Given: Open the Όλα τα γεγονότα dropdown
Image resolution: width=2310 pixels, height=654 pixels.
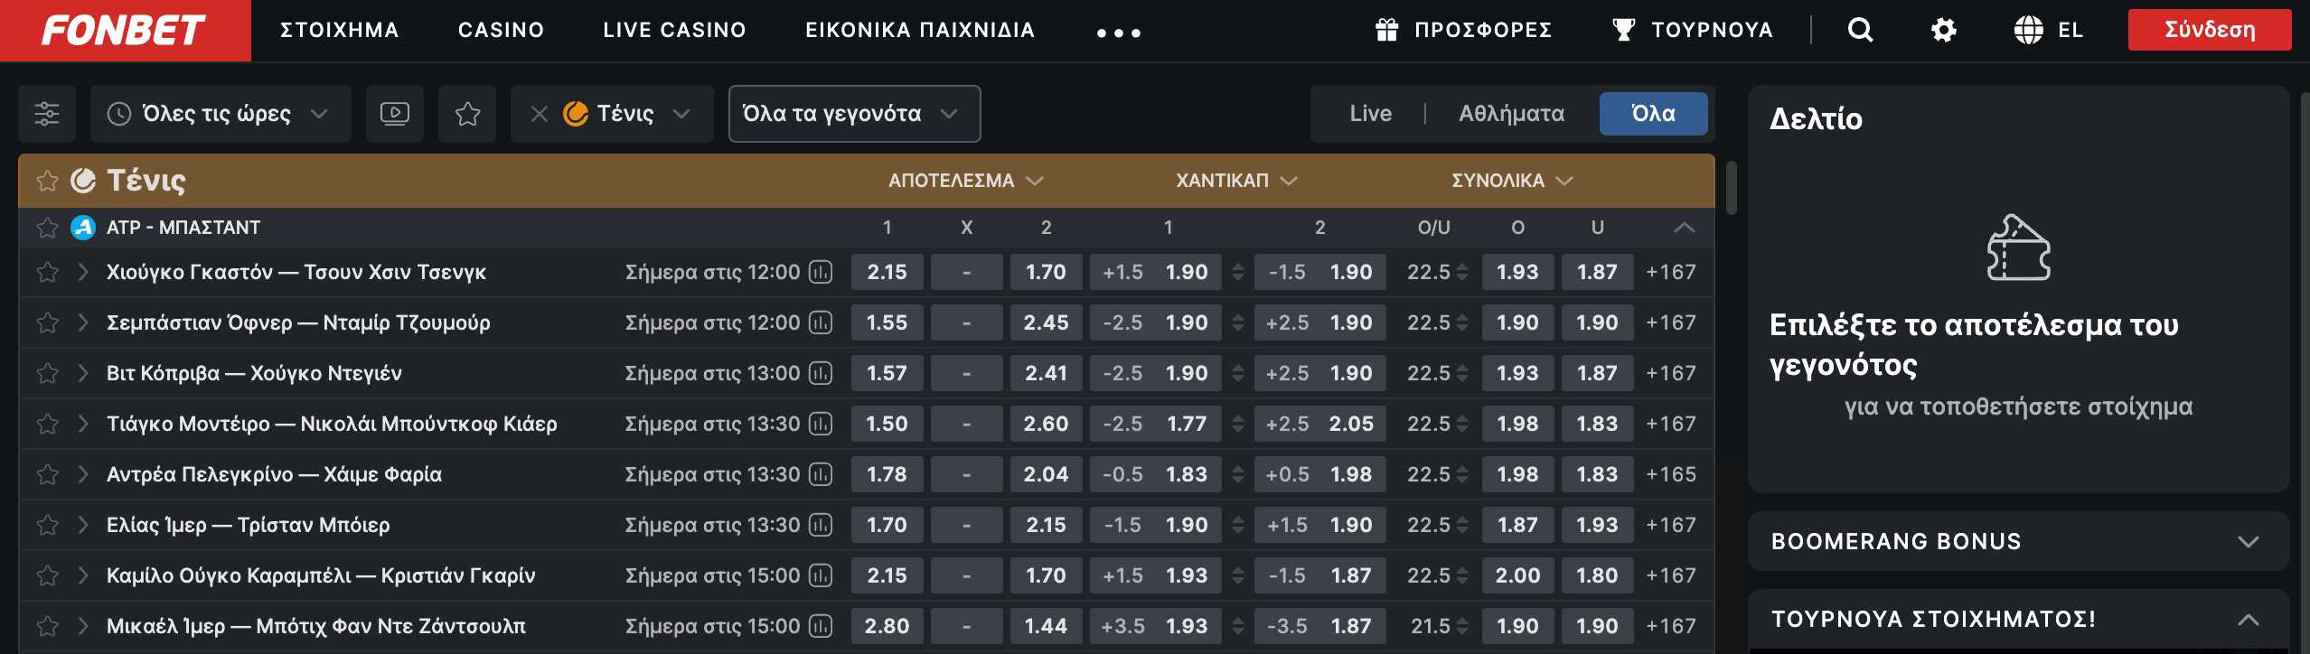Looking at the screenshot, I should pyautogui.click(x=854, y=114).
